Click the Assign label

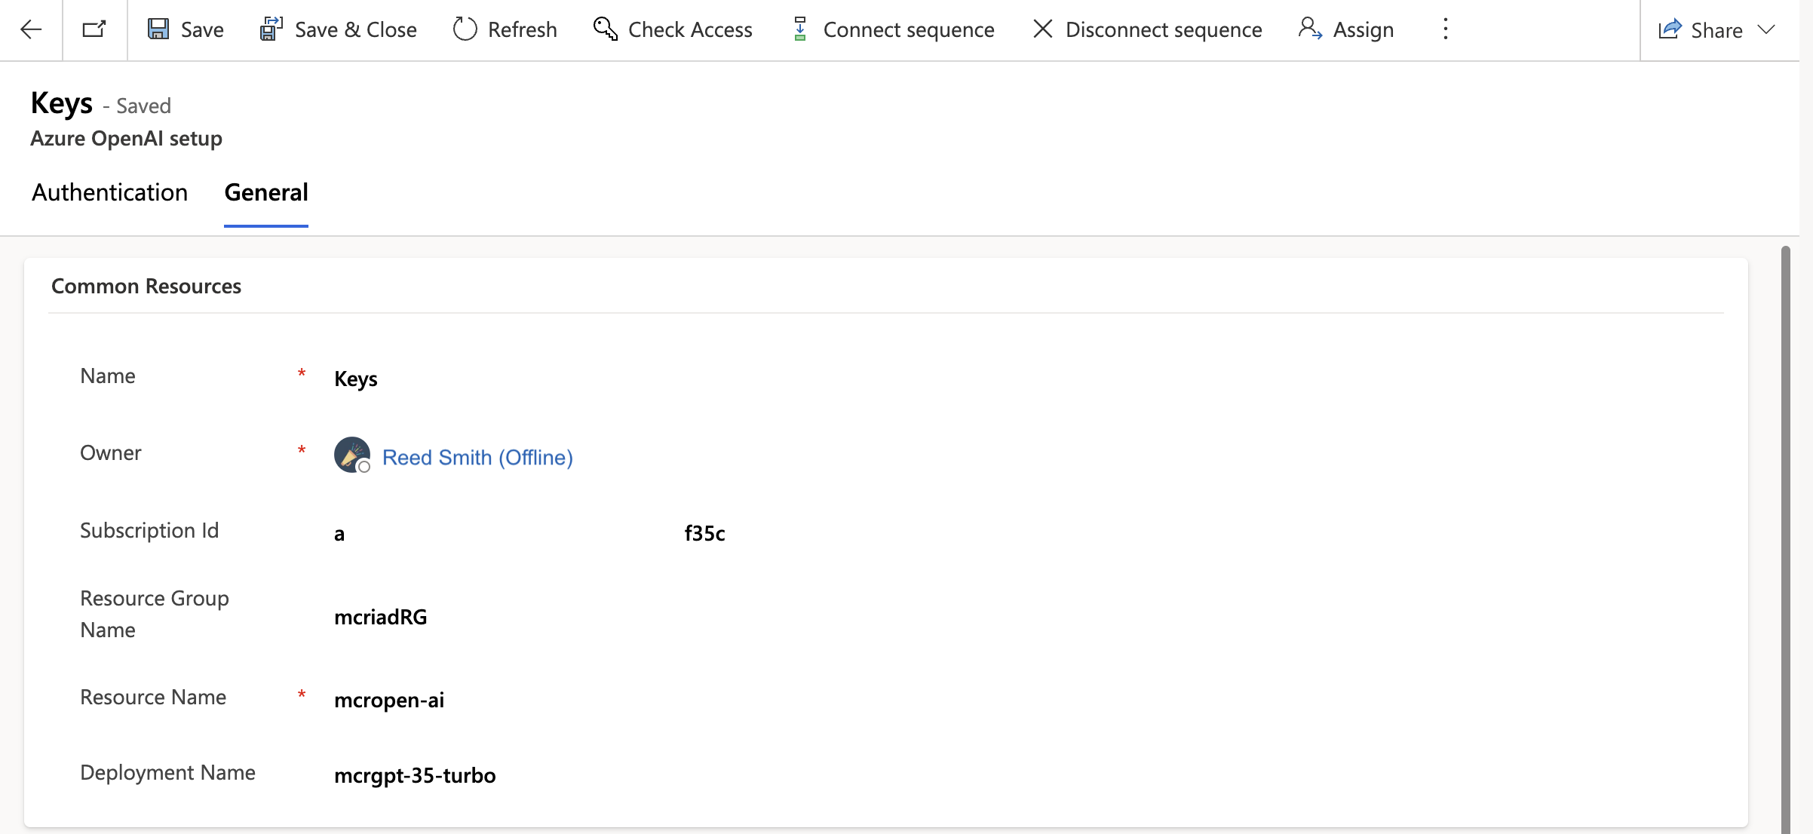pyautogui.click(x=1364, y=30)
